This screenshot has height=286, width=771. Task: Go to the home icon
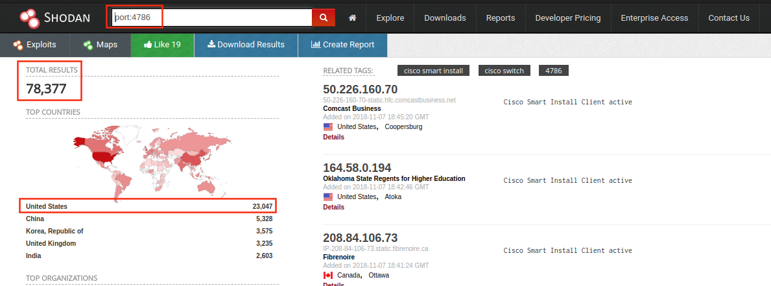click(x=353, y=18)
